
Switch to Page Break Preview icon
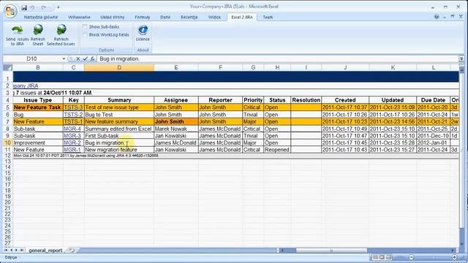click(388, 257)
